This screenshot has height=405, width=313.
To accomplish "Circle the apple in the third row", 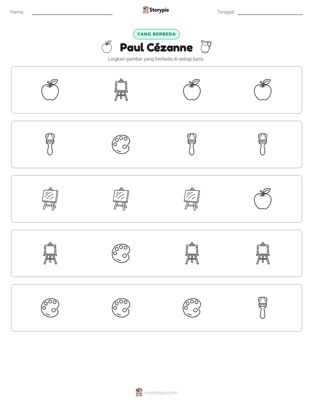I will click(263, 199).
